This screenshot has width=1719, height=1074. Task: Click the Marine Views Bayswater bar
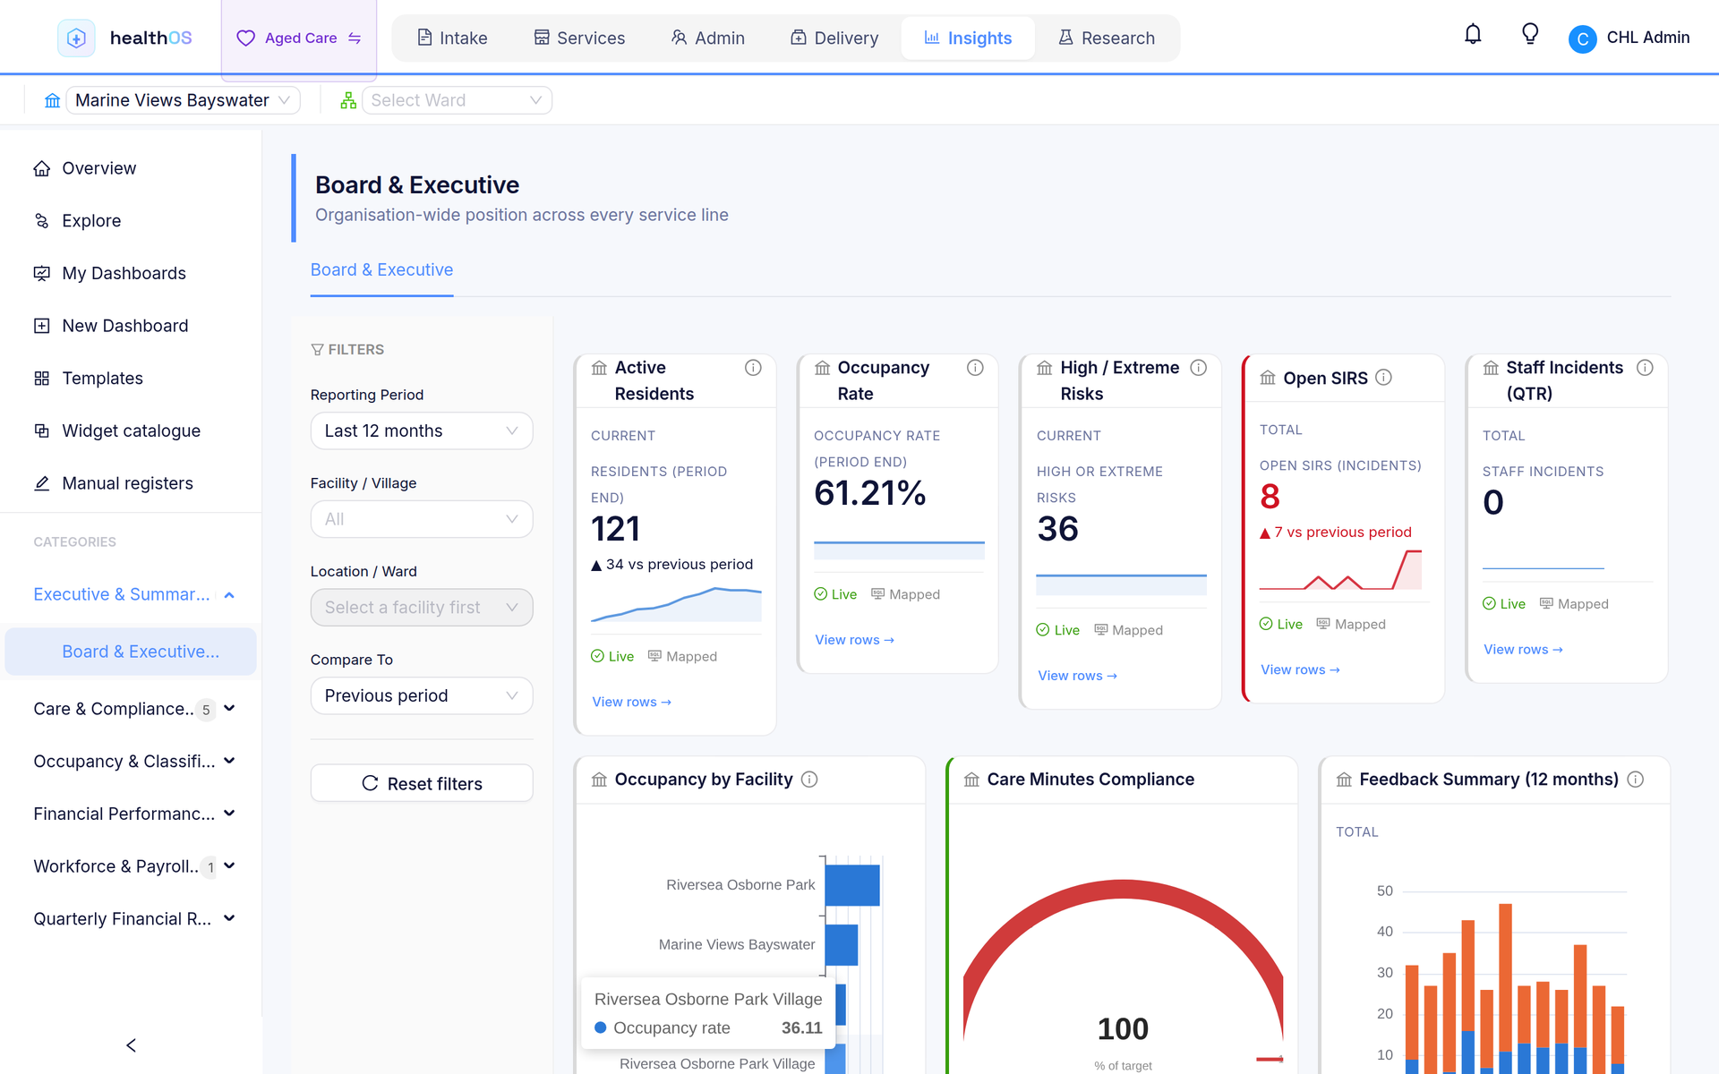(841, 945)
